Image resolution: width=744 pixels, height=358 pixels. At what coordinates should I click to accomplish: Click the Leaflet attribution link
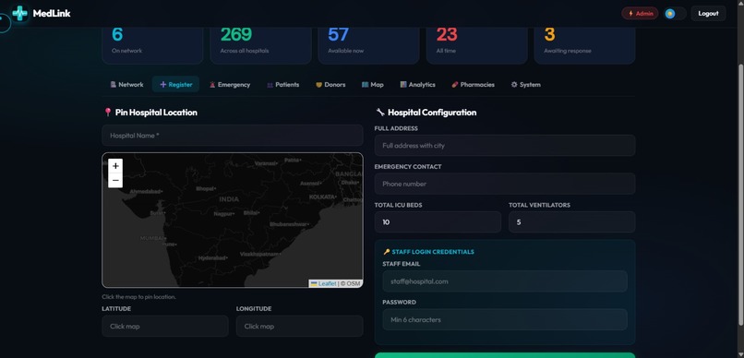pyautogui.click(x=323, y=283)
